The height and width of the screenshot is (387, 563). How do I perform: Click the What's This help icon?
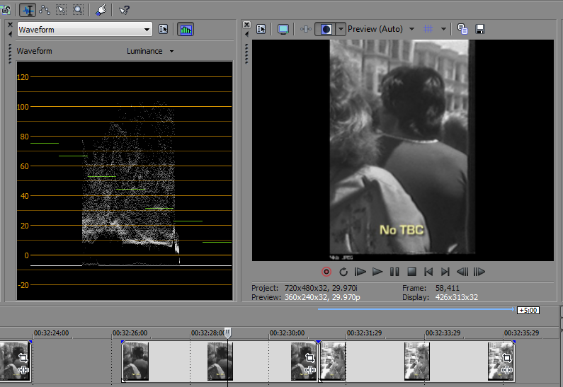(x=125, y=10)
